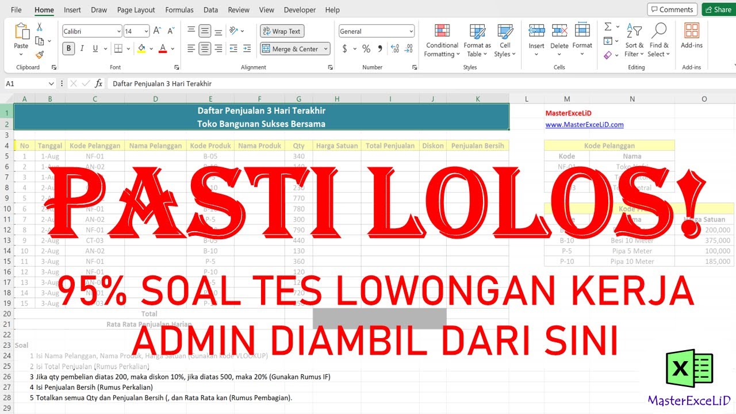Open Font settings dialog launcher

click(177, 67)
